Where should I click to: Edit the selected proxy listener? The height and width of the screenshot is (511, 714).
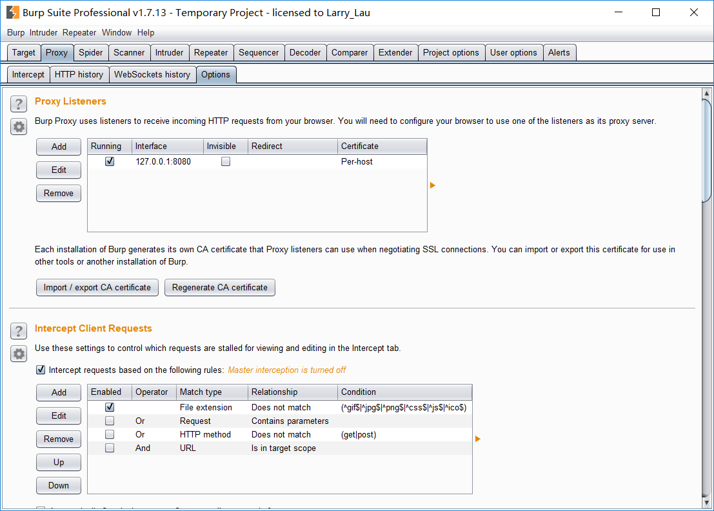point(59,170)
